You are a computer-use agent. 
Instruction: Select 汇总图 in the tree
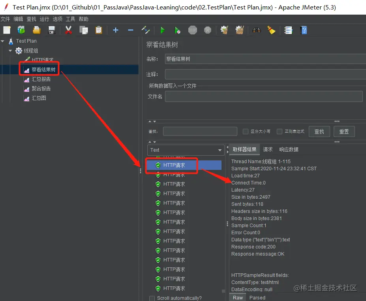pos(39,98)
